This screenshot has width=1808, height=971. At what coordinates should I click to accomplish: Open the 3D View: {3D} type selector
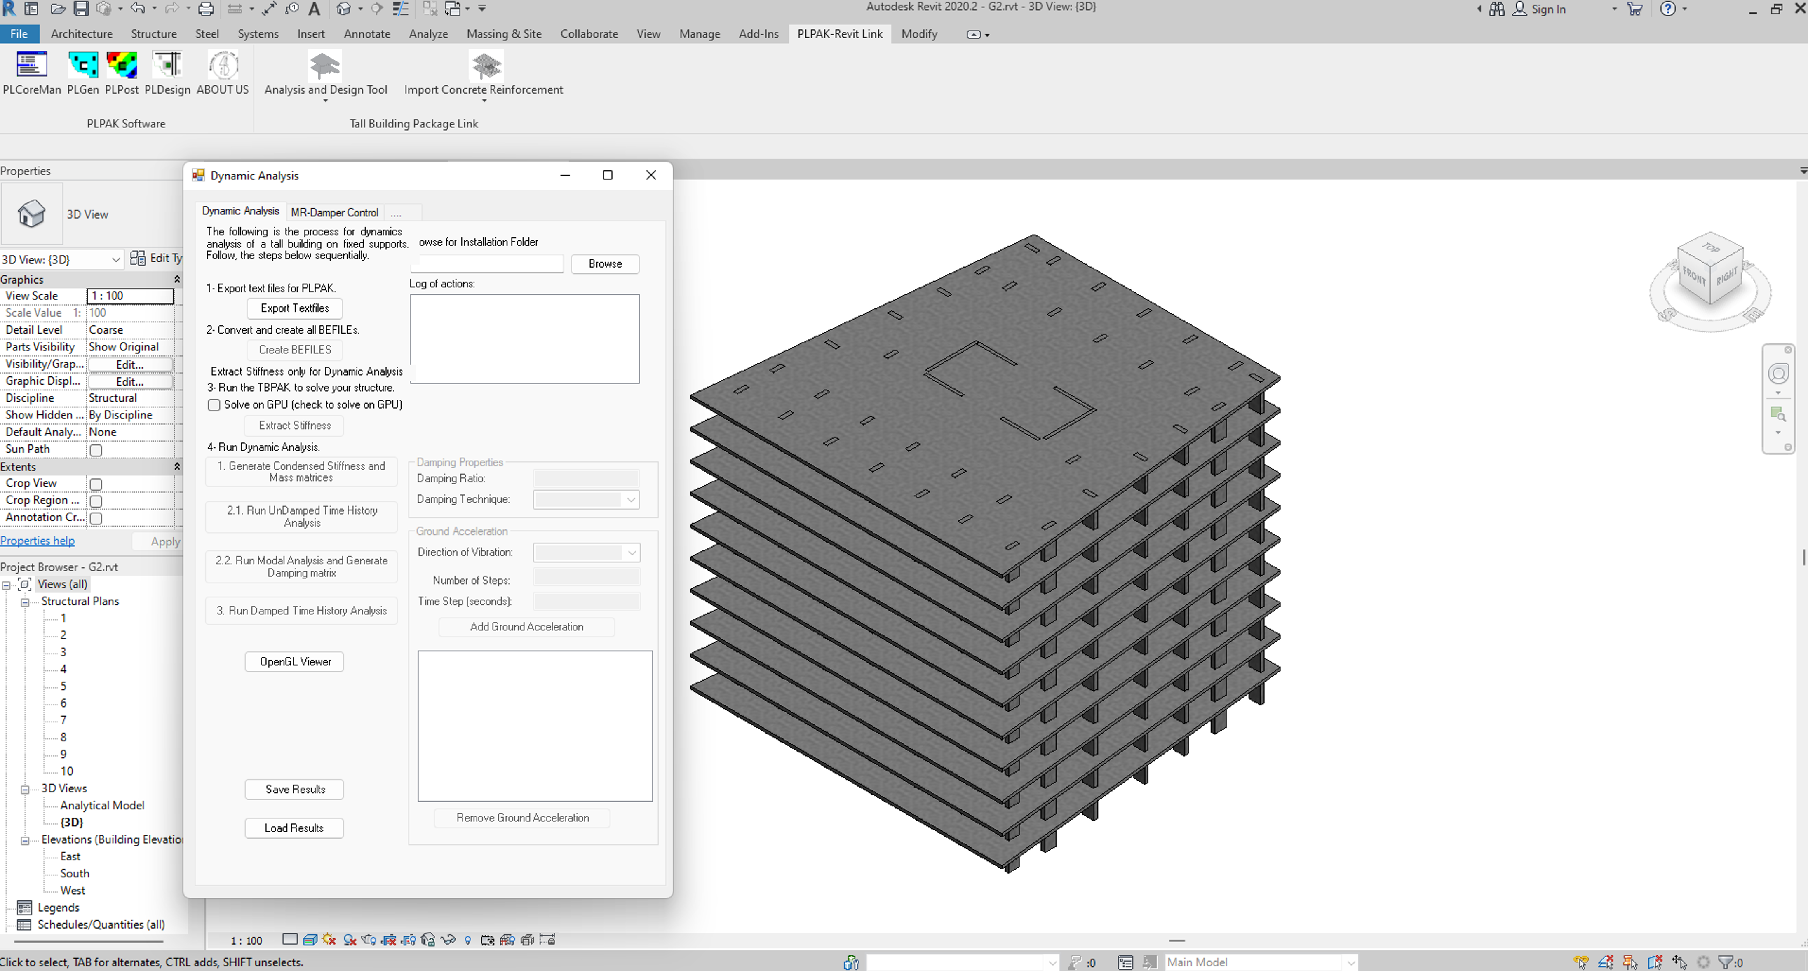pyautogui.click(x=63, y=259)
